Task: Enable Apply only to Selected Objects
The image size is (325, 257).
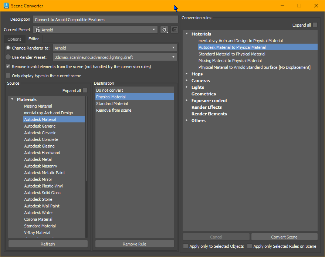Action: 186,246
